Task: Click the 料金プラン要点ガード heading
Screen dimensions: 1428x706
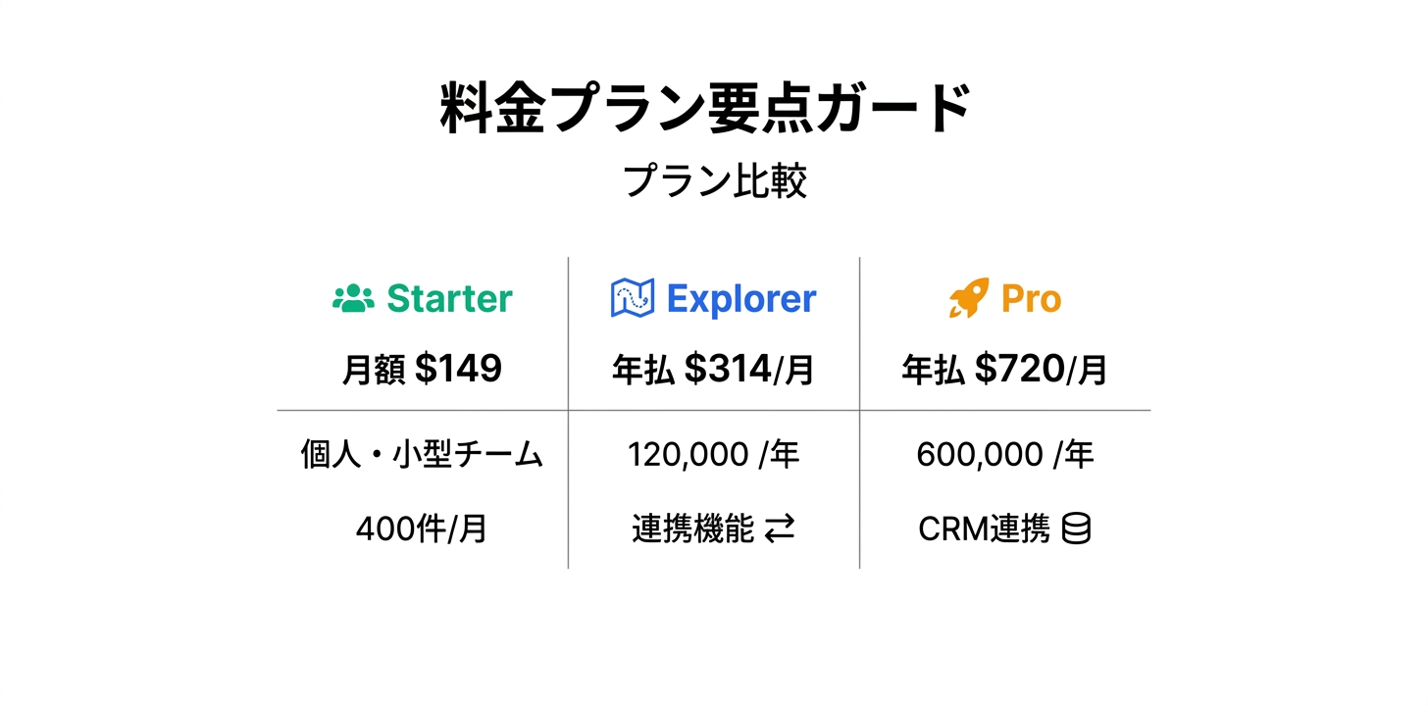Action: click(706, 109)
